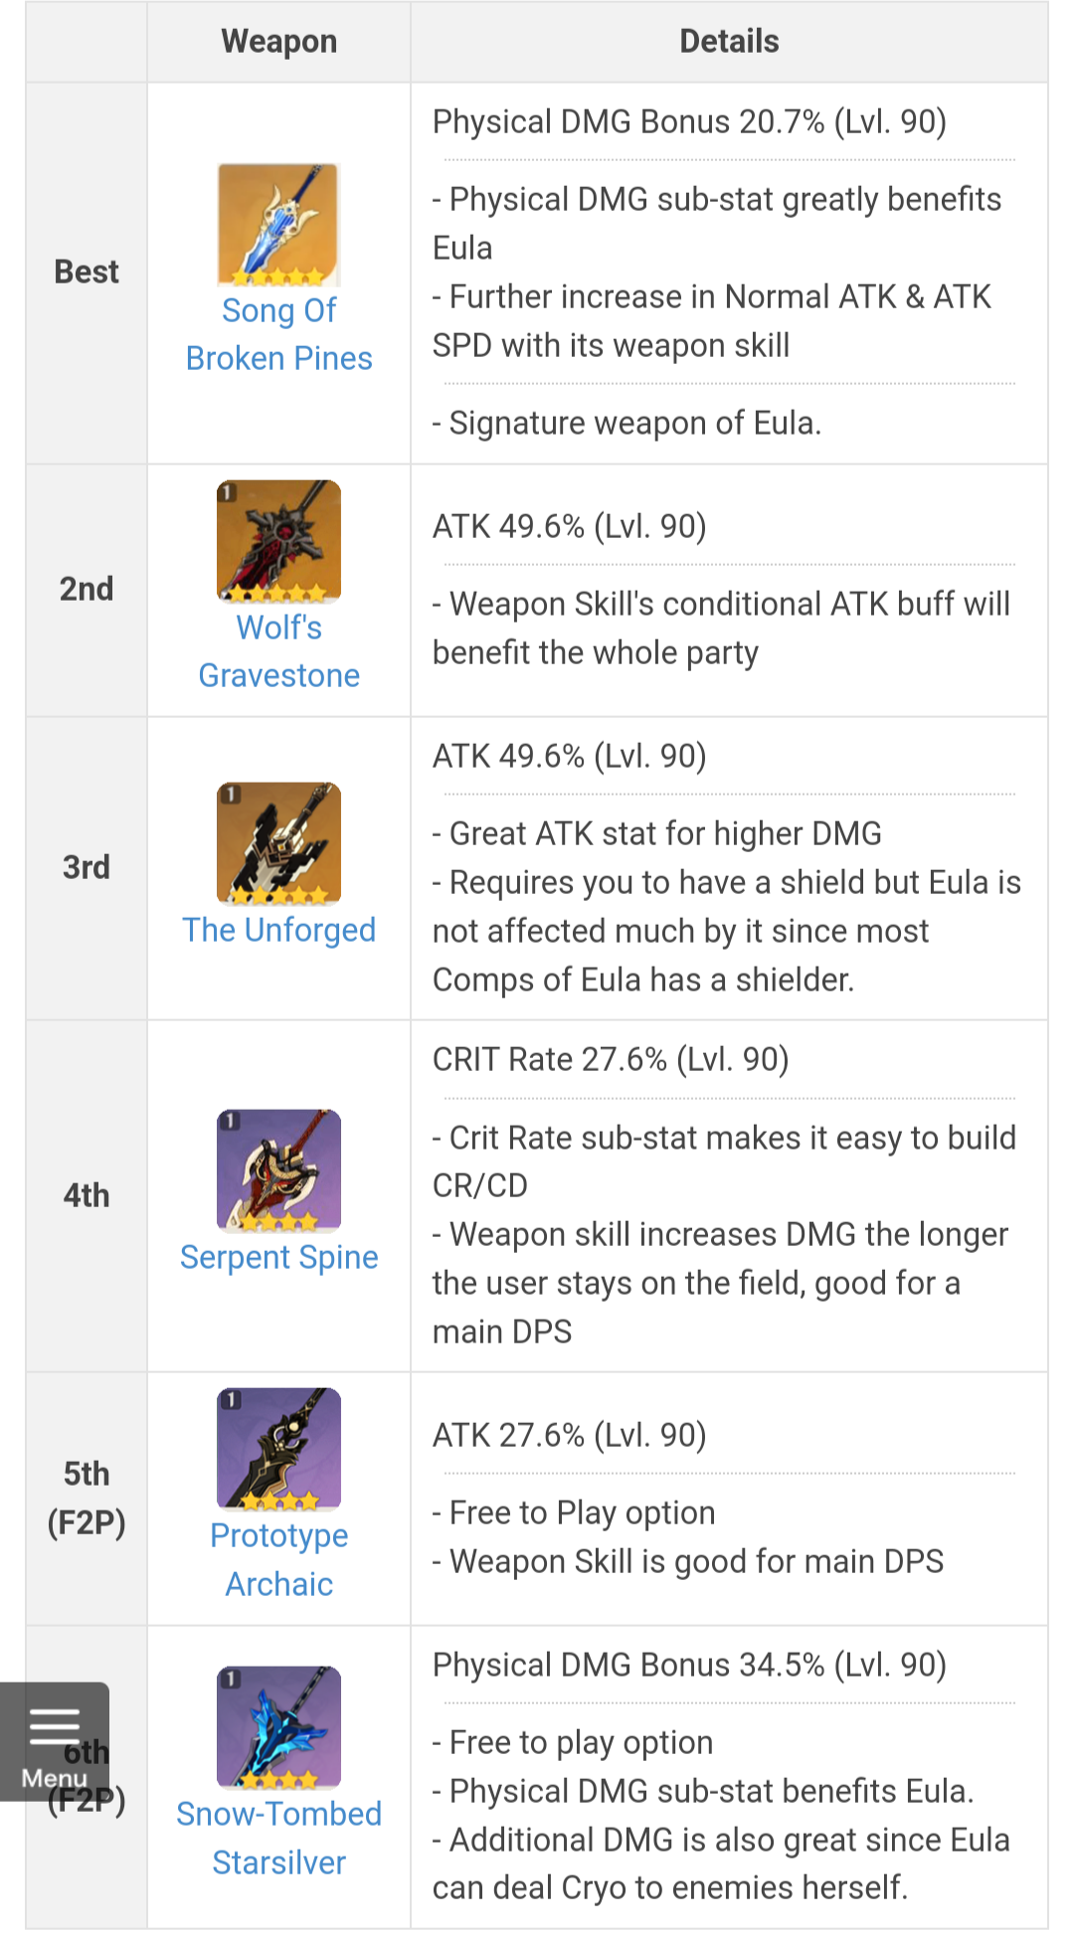The image size is (1074, 1935).
Task: Select the 5th (F2P) rank cell
Action: click(87, 1497)
